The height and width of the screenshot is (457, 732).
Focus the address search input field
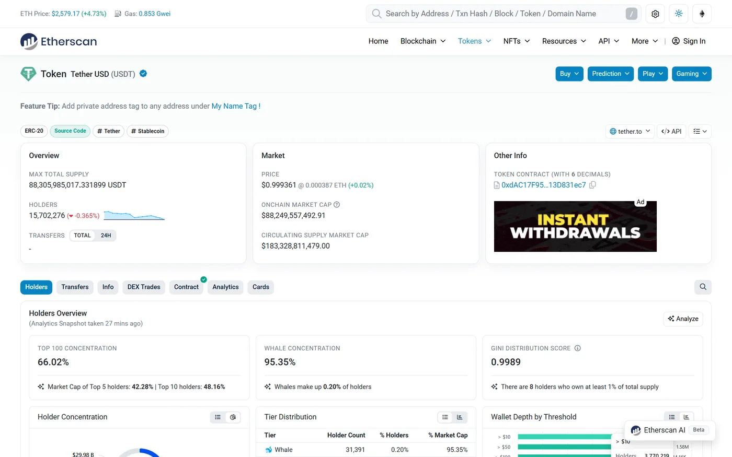pos(504,14)
